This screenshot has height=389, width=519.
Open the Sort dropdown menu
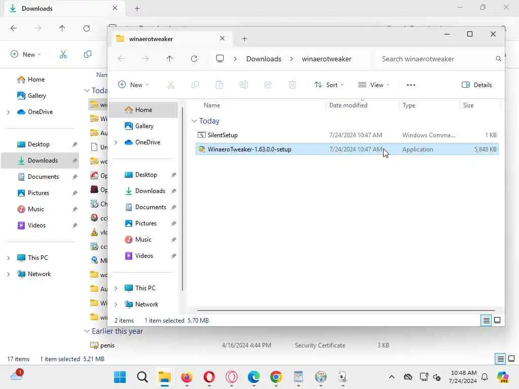coord(329,85)
